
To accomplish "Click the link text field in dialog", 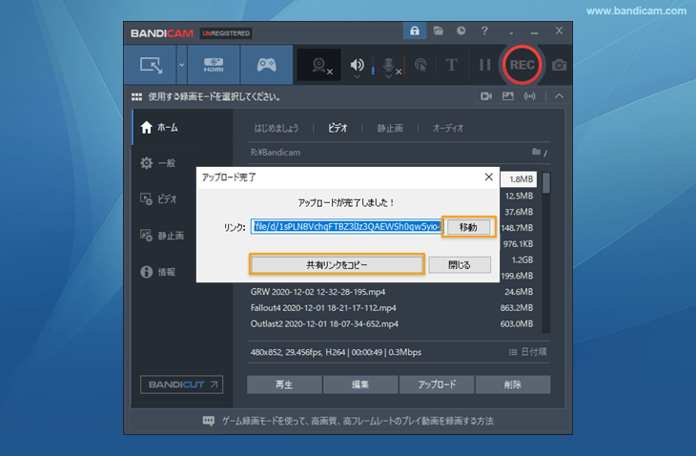I will pos(346,226).
